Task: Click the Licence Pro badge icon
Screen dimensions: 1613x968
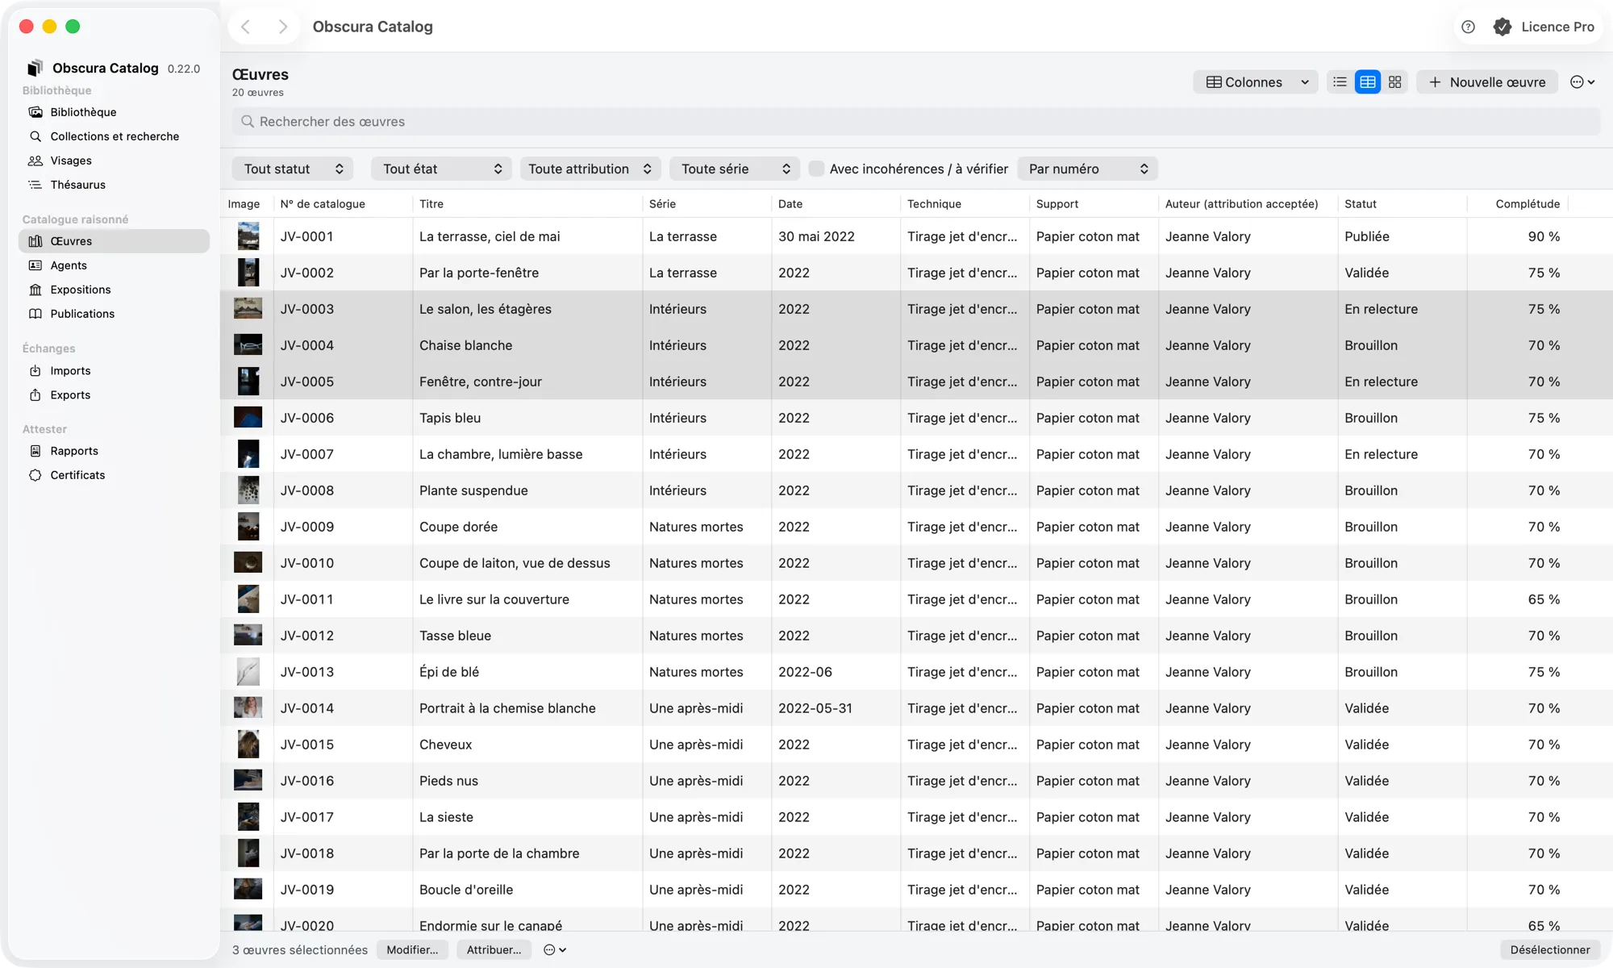Action: (1503, 27)
